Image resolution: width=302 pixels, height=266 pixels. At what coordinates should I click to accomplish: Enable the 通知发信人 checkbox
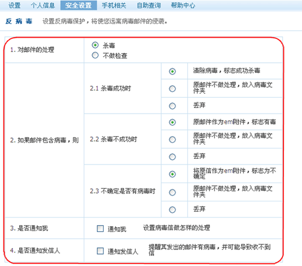100,251
